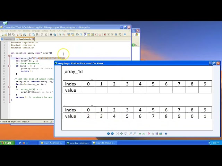Click the Firefox quick launch icon
The width and height of the screenshot is (222, 166).
[x=24, y=143]
